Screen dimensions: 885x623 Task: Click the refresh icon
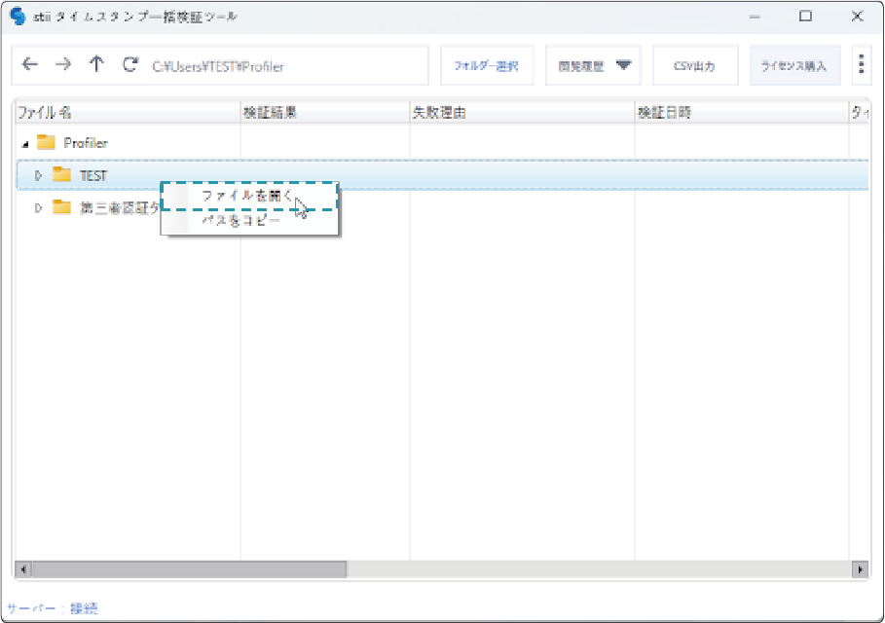point(129,64)
